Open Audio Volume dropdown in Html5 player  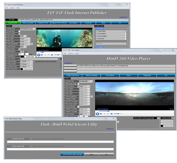coord(88,114)
